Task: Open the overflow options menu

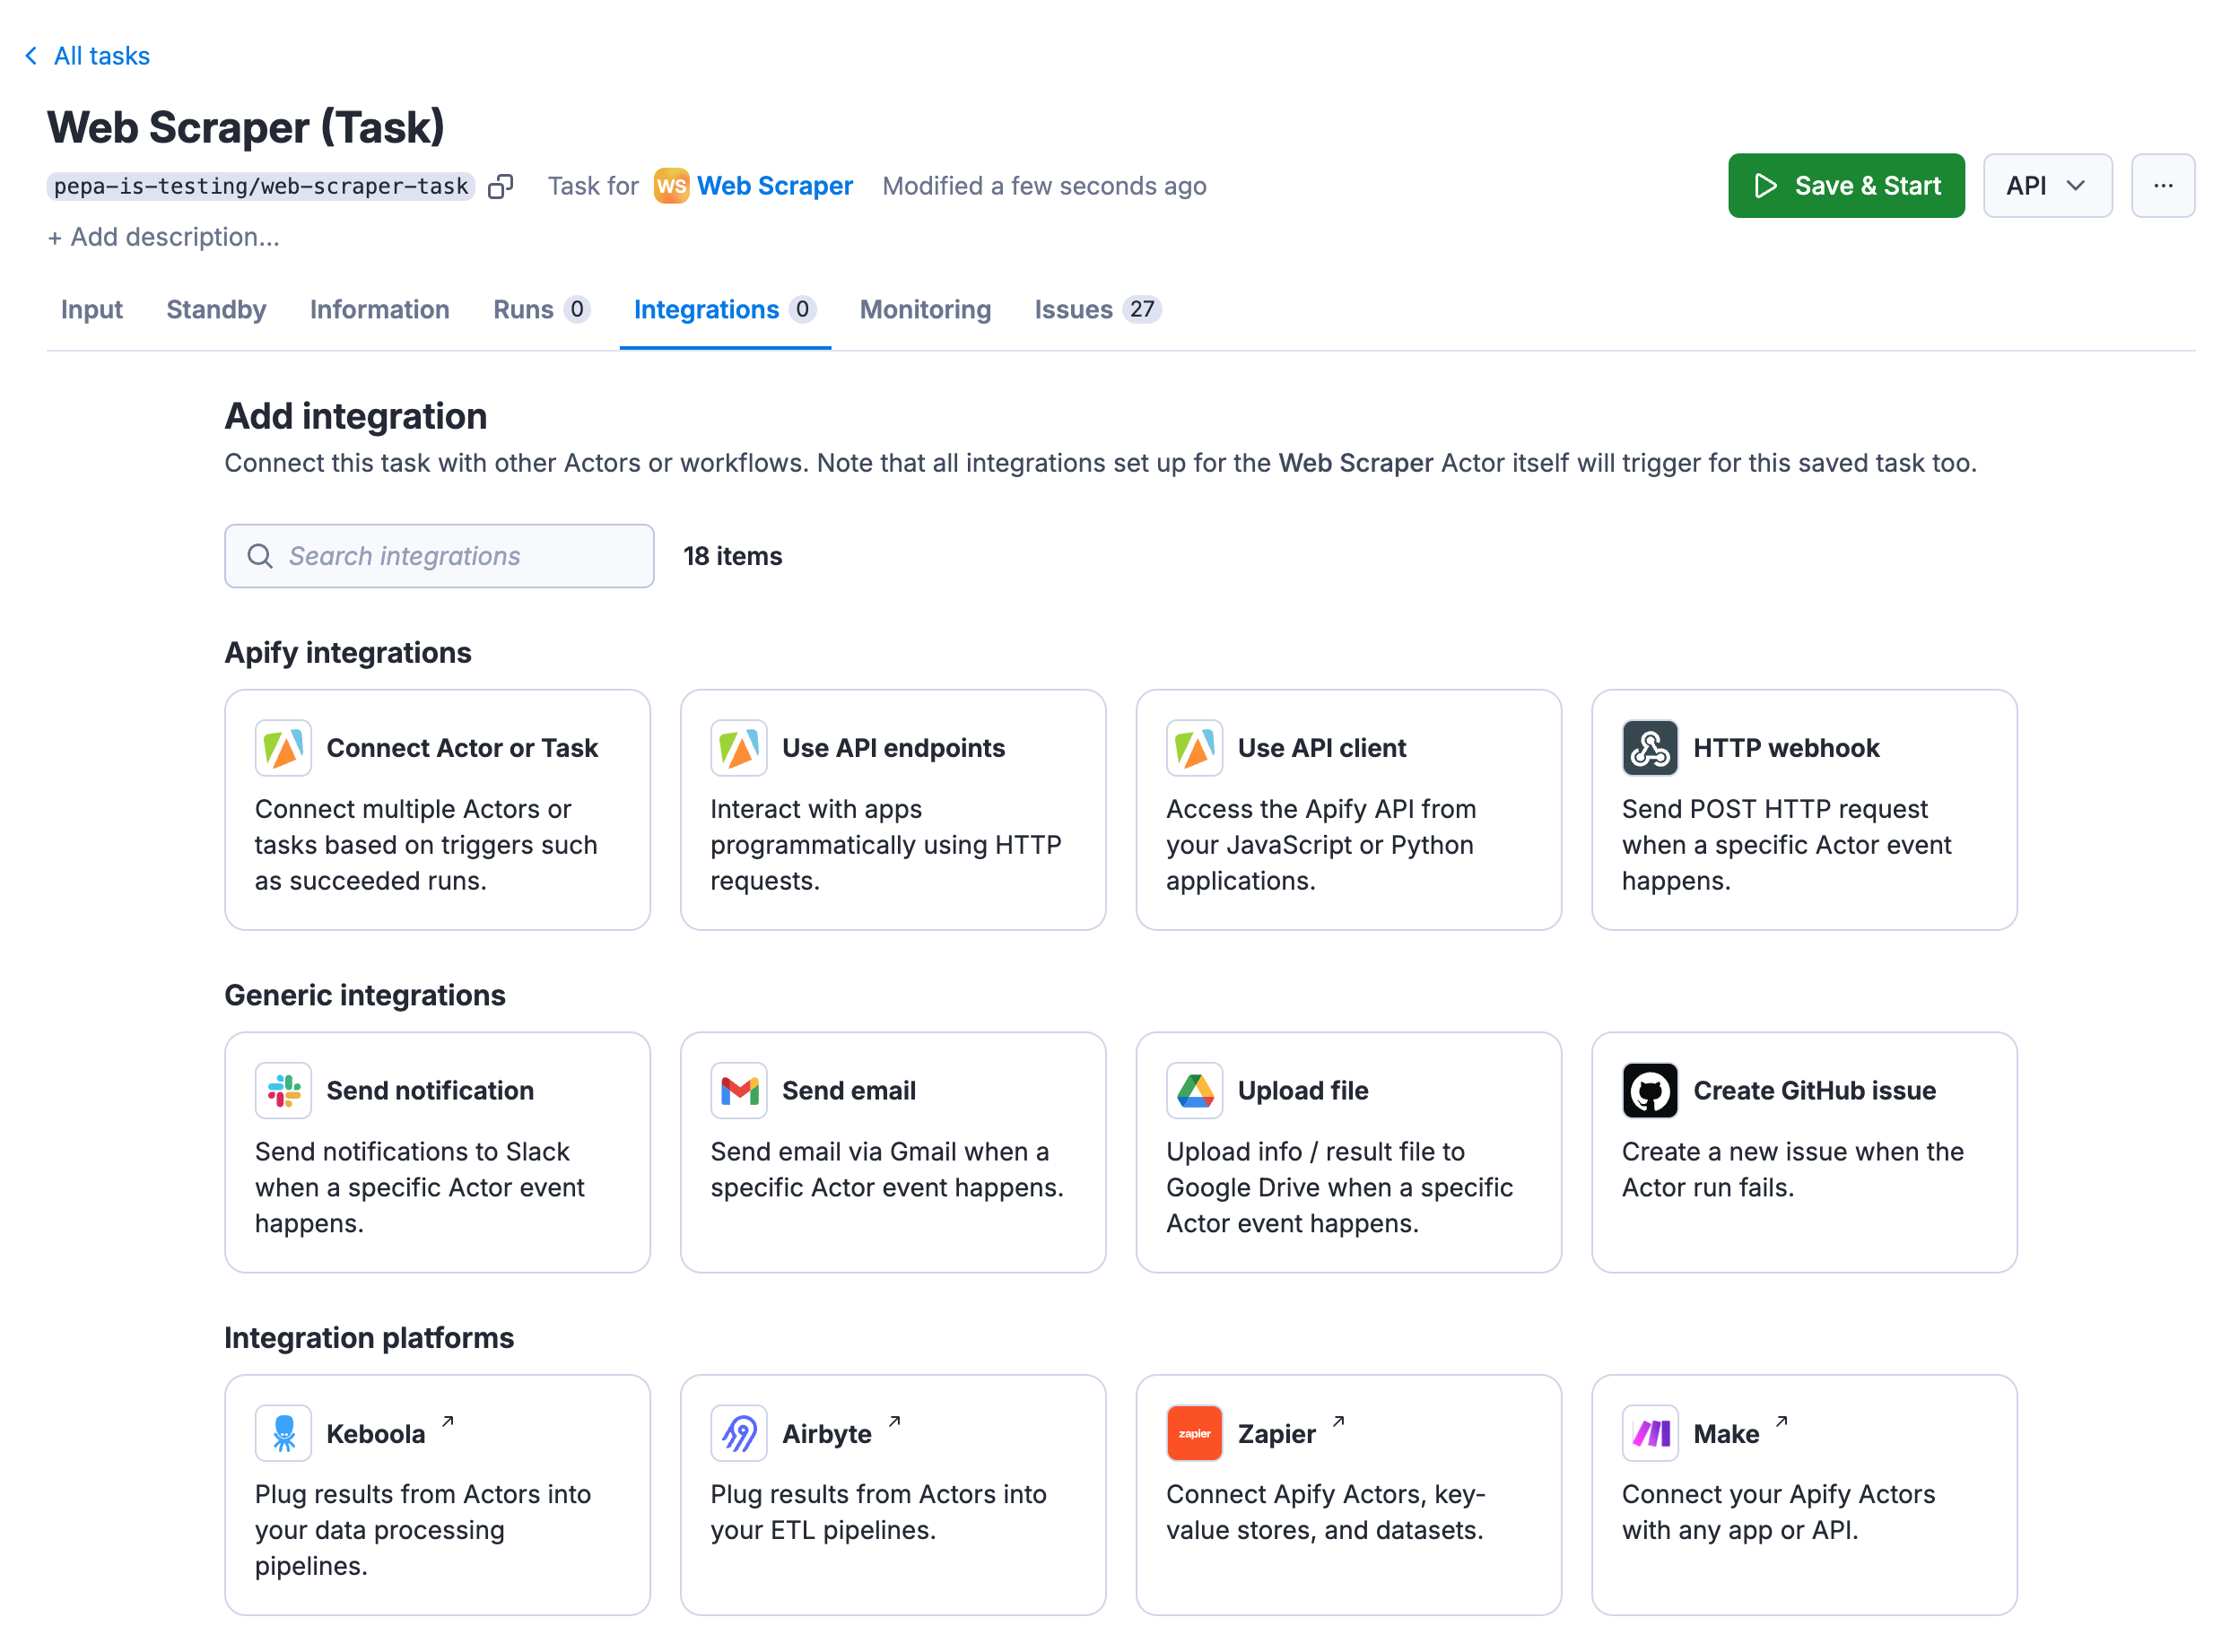Action: pyautogui.click(x=2163, y=185)
